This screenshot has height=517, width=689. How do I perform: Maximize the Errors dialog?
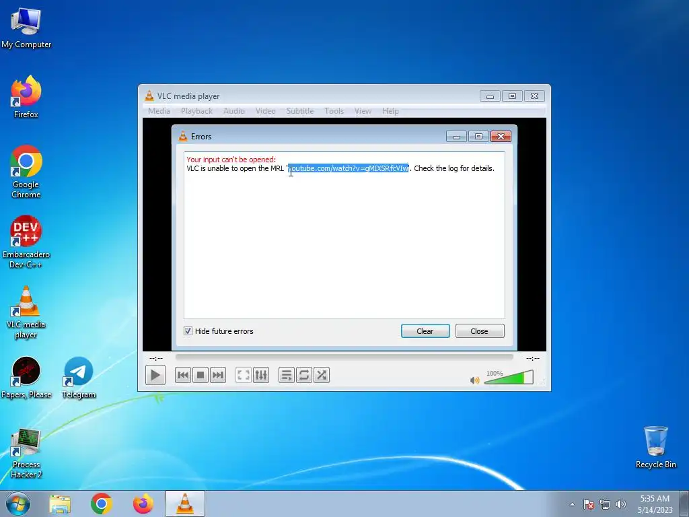478,136
